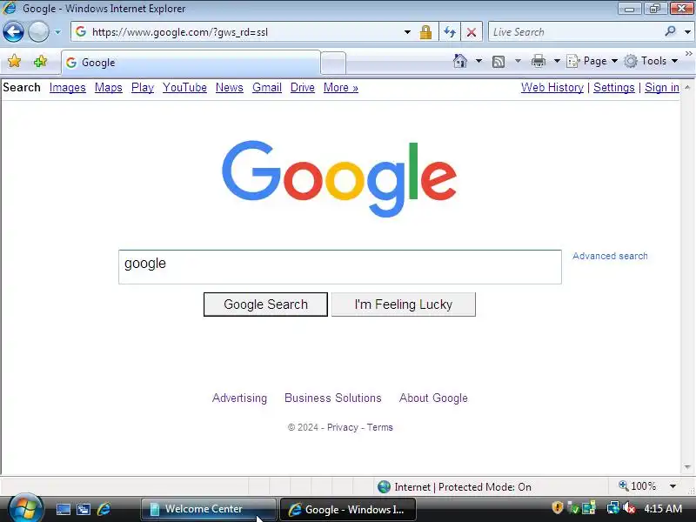Click Switch between windows quick launch icon
The width and height of the screenshot is (696, 522).
click(x=84, y=509)
